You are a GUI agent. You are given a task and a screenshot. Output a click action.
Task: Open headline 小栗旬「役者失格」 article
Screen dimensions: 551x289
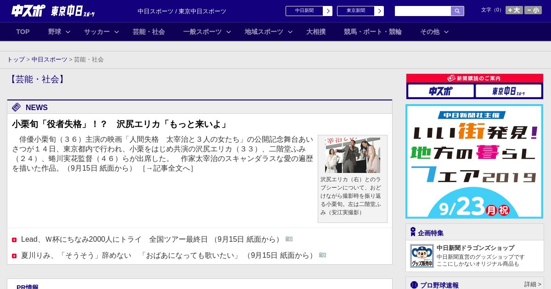coord(120,124)
